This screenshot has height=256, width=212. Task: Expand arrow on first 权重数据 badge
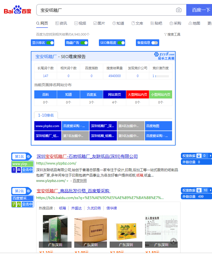click(x=210, y=156)
